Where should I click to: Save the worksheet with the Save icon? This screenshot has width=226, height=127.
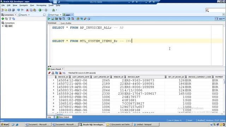click(10, 10)
